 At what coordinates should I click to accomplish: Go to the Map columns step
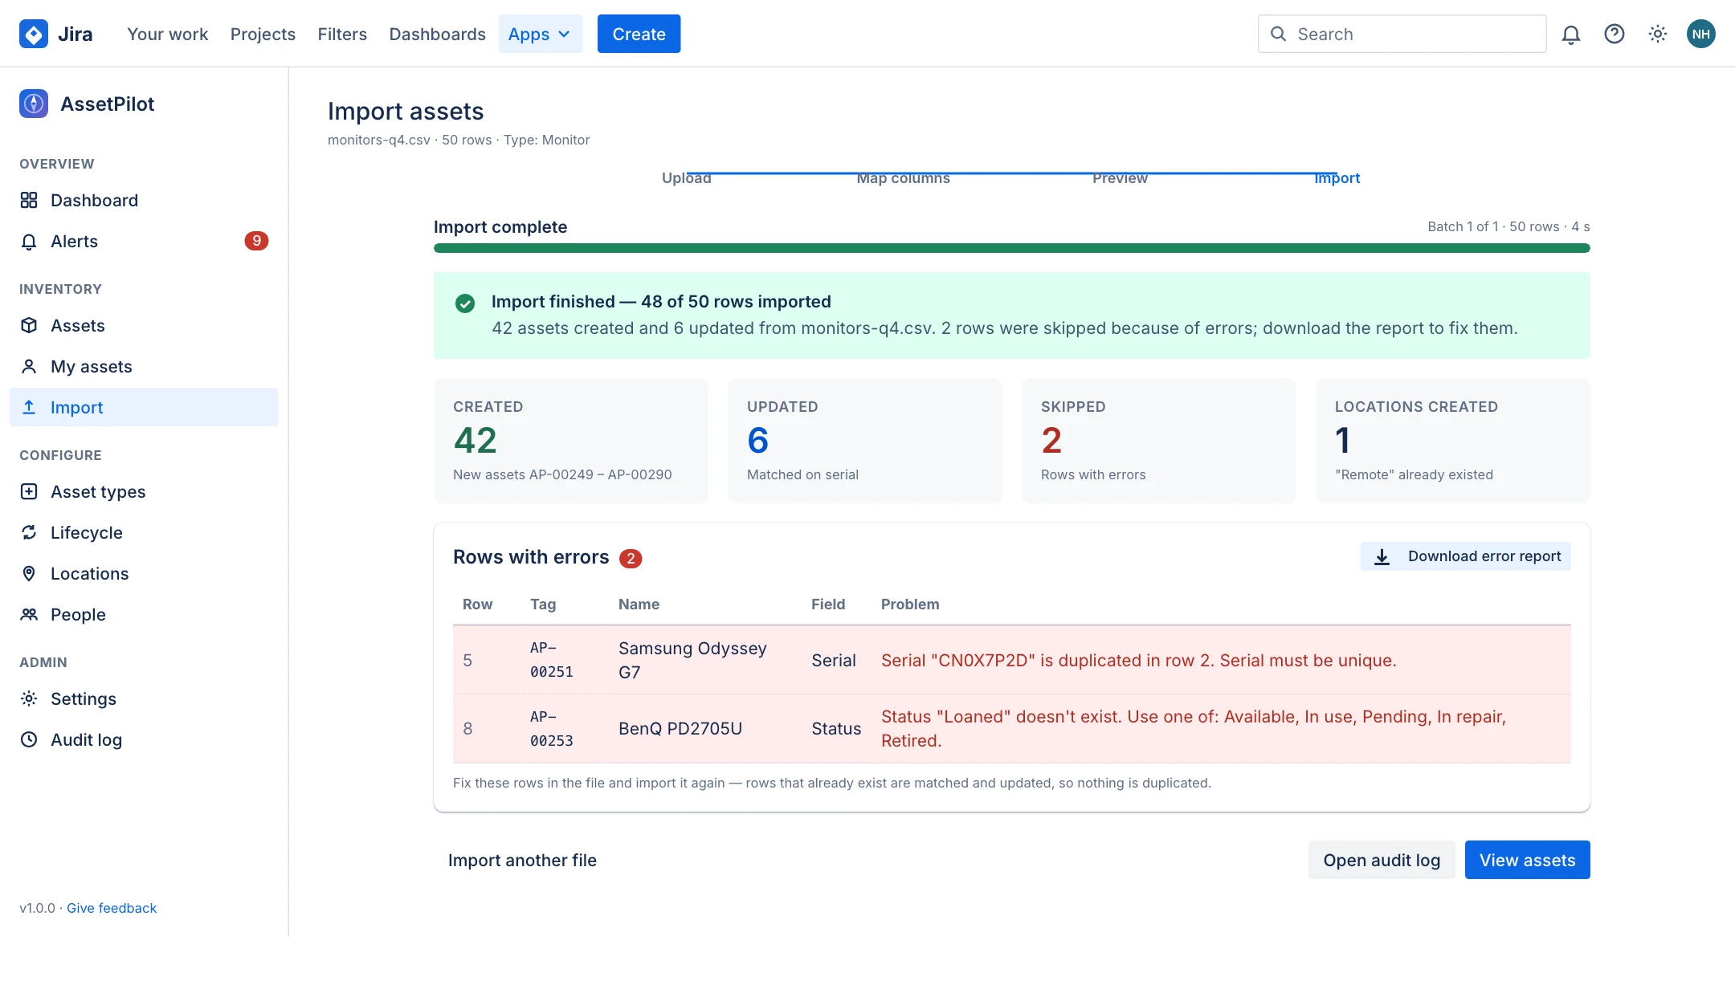(x=904, y=178)
